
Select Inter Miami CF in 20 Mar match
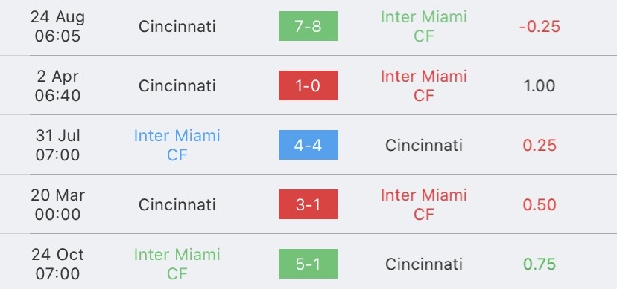424,204
